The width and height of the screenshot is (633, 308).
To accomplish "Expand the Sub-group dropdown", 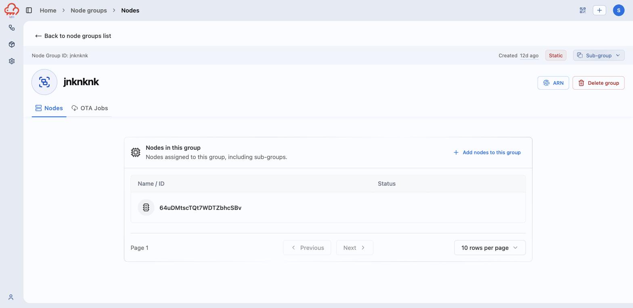I will click(599, 55).
